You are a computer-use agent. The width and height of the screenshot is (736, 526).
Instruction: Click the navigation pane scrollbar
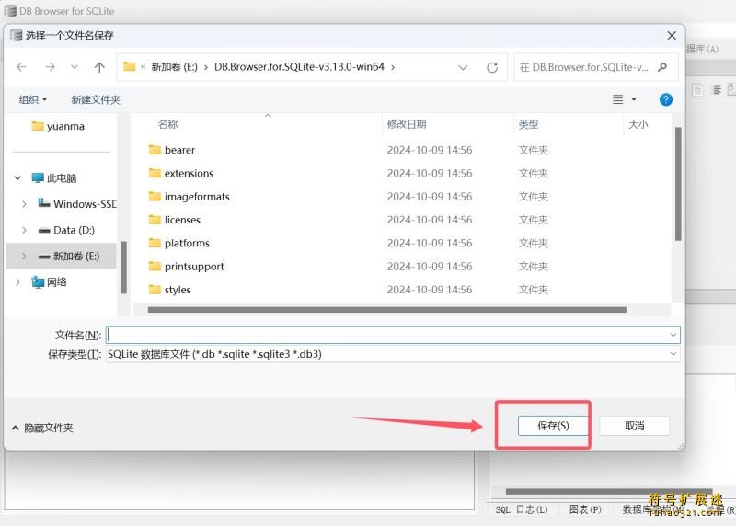coord(123,268)
